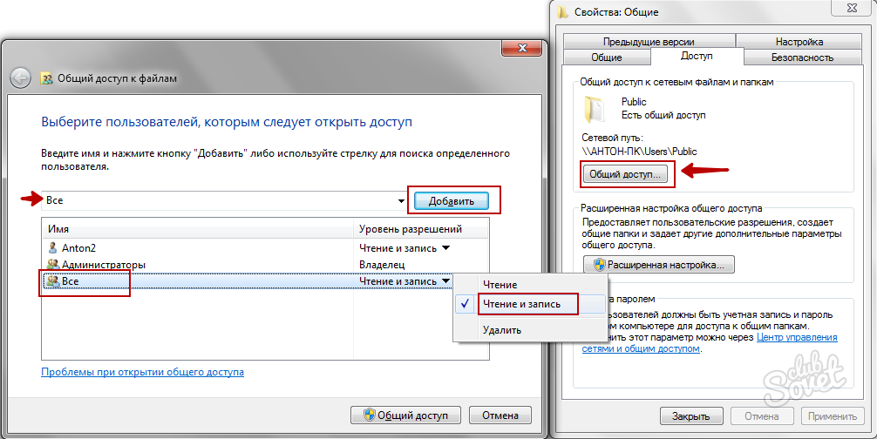Click the user name input field

[x=218, y=201]
